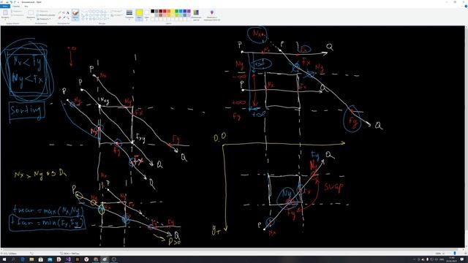Open Visual Studio from the taskbar

(68, 259)
